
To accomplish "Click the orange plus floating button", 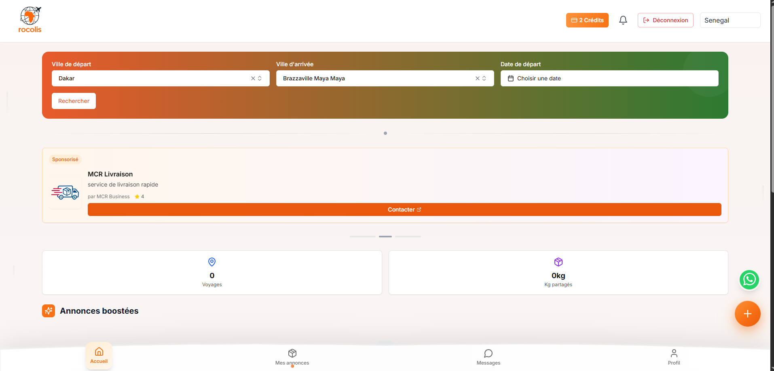I will pyautogui.click(x=747, y=314).
